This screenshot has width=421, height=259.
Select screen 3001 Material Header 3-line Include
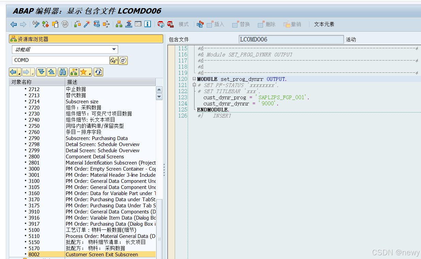pyautogui.click(x=82, y=175)
